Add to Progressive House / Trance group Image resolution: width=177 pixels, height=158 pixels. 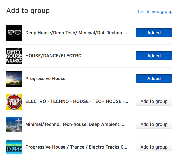click(x=154, y=147)
